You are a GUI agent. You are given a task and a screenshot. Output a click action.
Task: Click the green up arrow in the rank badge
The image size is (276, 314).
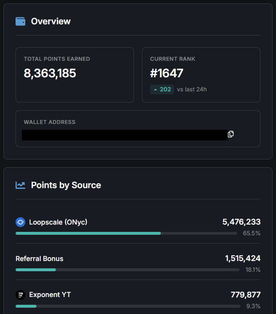[155, 90]
